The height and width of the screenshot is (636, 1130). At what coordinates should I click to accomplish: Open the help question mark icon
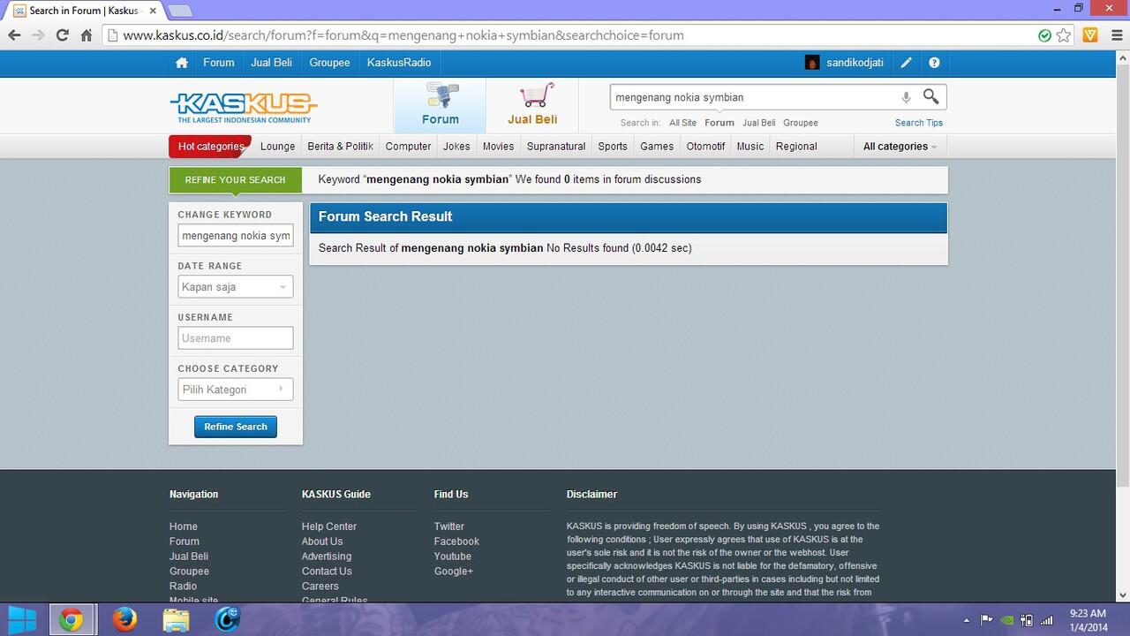934,63
